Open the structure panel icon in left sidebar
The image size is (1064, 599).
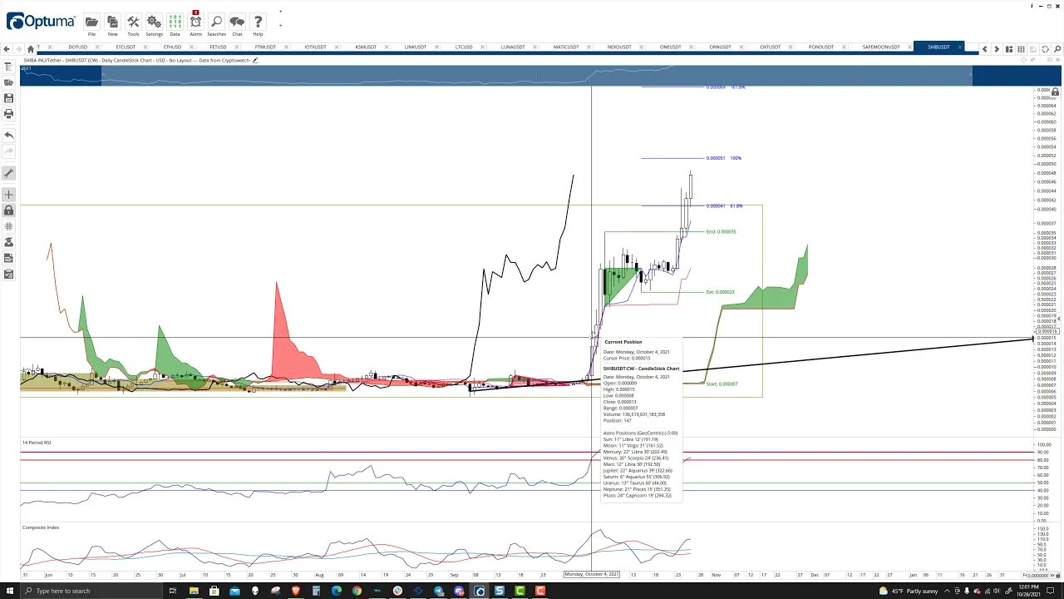9,67
